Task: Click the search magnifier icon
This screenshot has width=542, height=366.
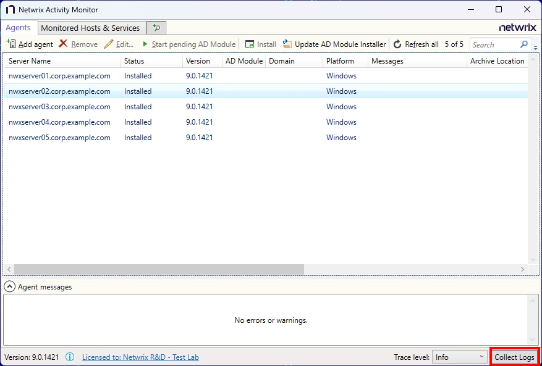Action: pyautogui.click(x=524, y=44)
